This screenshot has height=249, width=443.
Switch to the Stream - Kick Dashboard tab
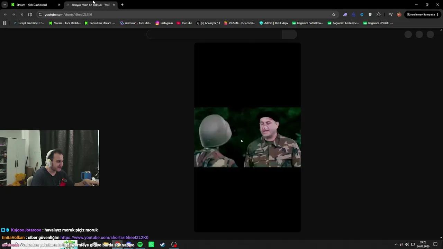click(31, 5)
